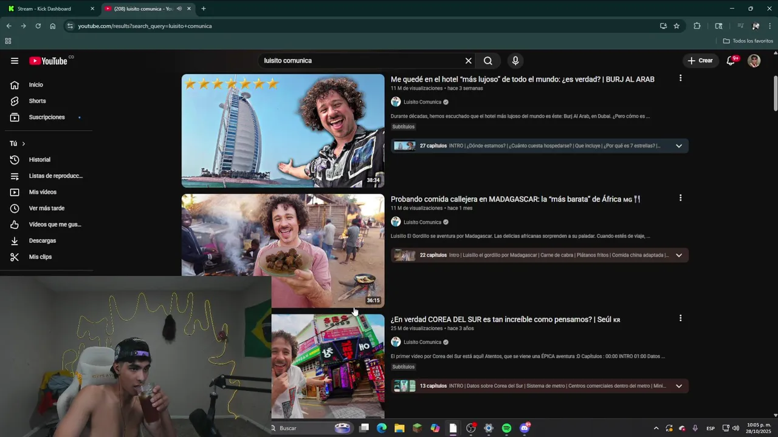Click the Chrome home button
778x437 pixels.
click(x=53, y=26)
